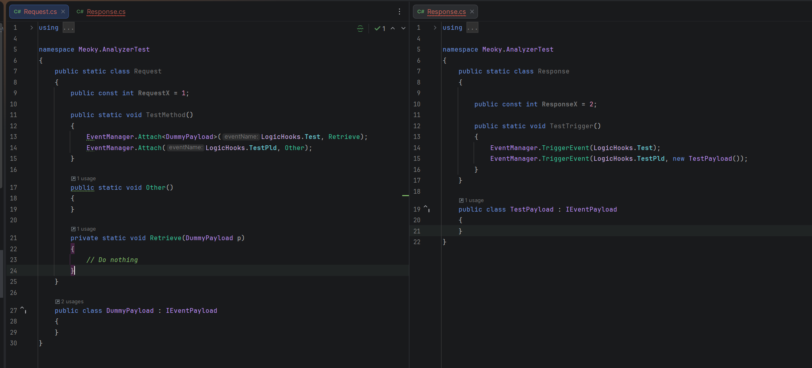Jump to previous highlighted problem arrow
This screenshot has width=812, height=368.
393,28
